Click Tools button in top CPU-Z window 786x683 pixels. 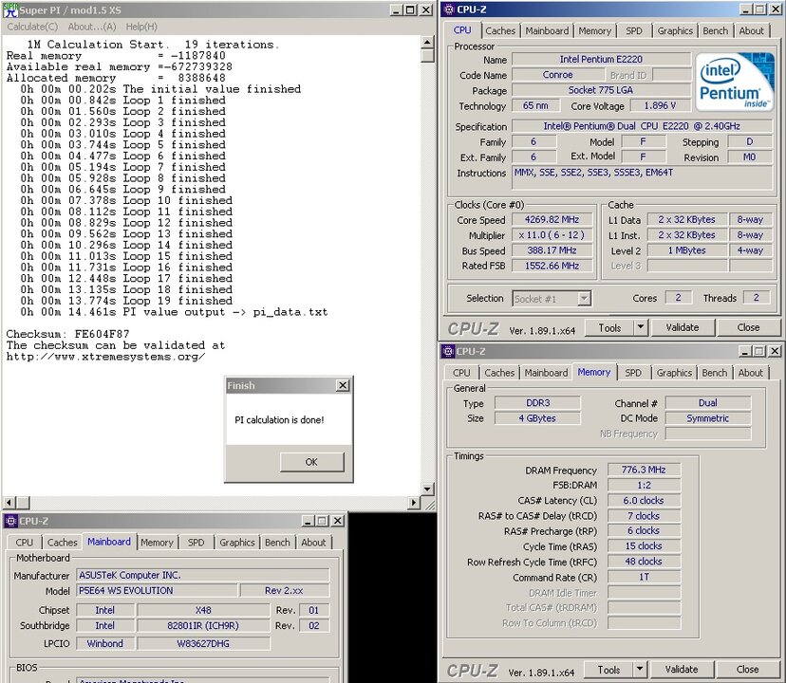pyautogui.click(x=609, y=328)
